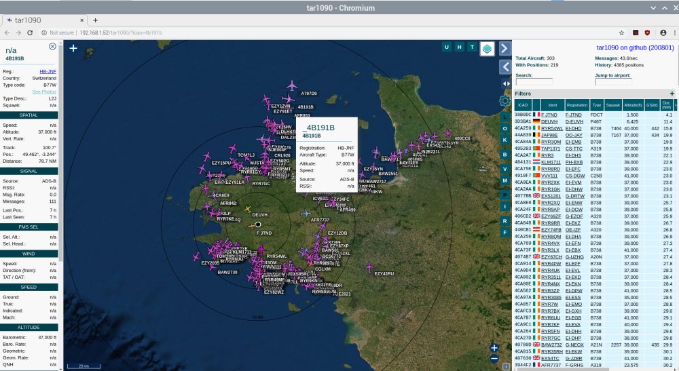Open See Photos link
679x371 pixels.
pos(44,92)
